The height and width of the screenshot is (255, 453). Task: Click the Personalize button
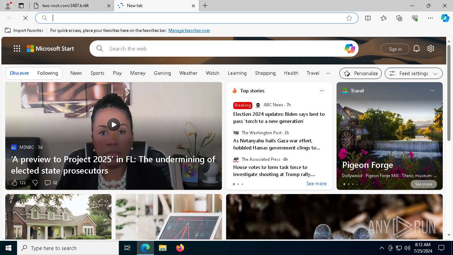(361, 73)
